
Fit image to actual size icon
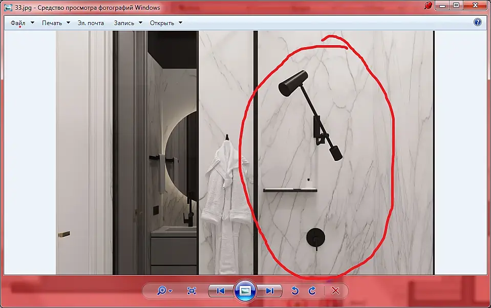(191, 291)
